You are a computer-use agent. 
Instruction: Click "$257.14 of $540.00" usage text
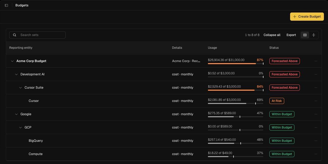(x=222, y=140)
